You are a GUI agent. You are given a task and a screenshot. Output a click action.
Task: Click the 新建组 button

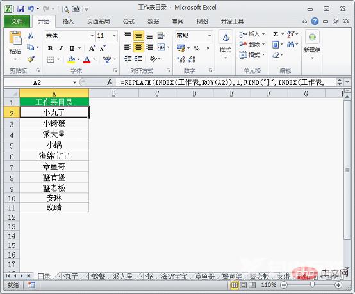tap(312, 44)
